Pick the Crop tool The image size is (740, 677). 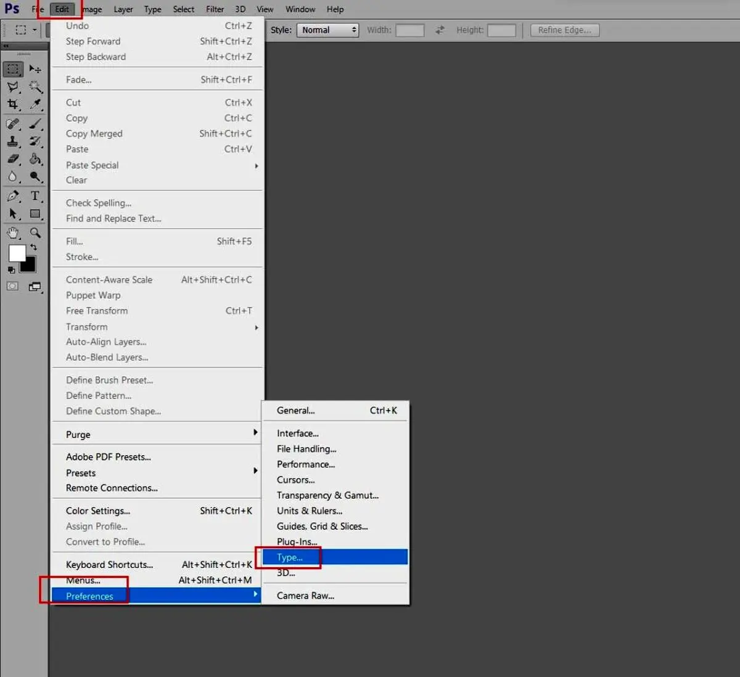pyautogui.click(x=13, y=105)
